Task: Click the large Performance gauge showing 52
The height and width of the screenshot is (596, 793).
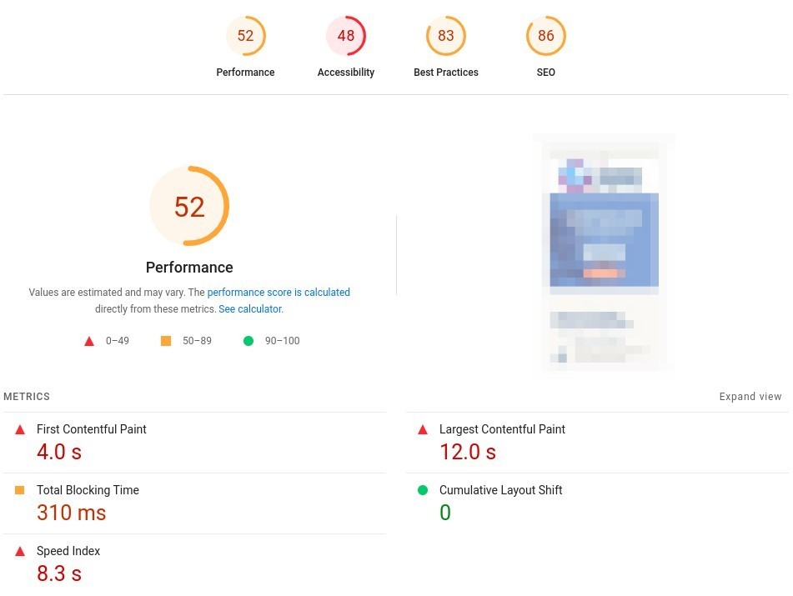Action: [189, 206]
